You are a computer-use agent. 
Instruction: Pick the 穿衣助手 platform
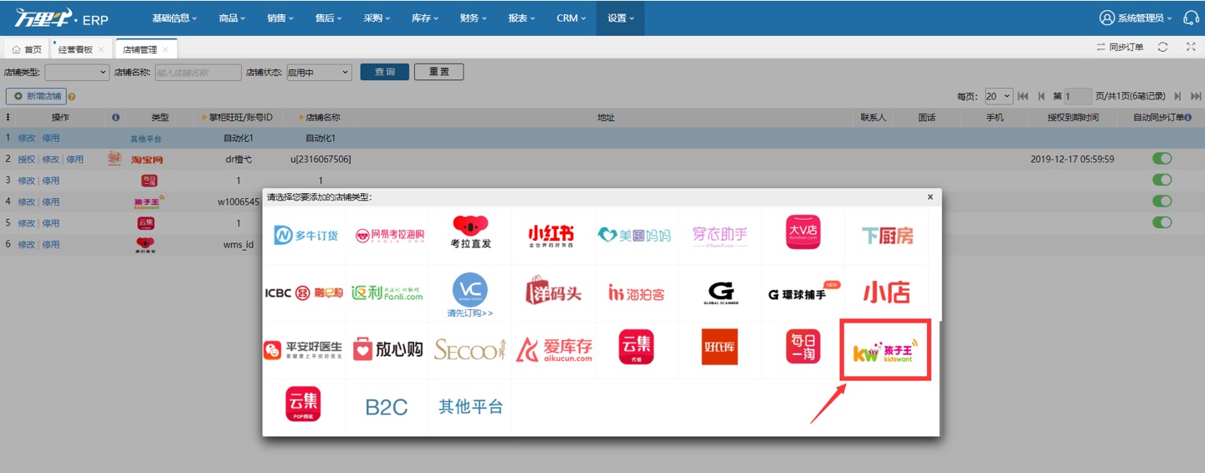720,235
